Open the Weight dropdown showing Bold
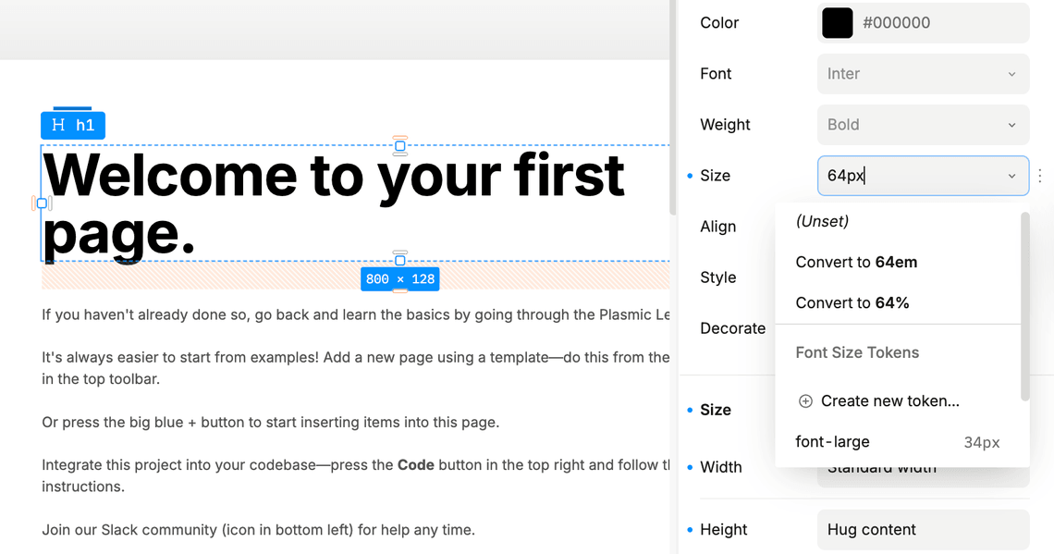The width and height of the screenshot is (1054, 554). [x=922, y=125]
